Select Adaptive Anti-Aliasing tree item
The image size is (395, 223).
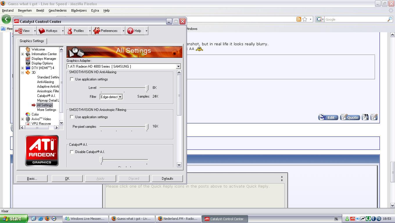(x=48, y=87)
